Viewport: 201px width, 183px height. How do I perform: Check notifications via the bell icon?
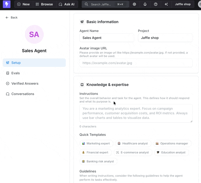145,4
